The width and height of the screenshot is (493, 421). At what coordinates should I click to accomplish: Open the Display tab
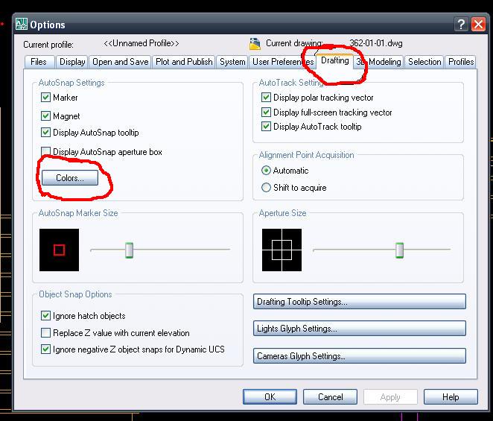pos(72,62)
